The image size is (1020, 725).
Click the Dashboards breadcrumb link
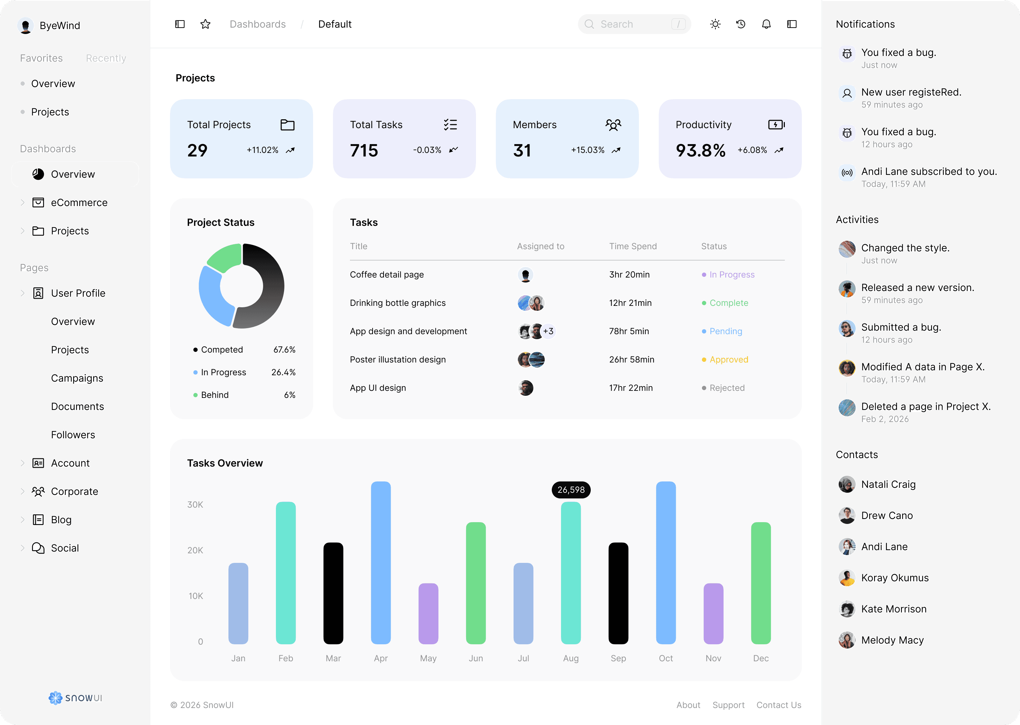[257, 24]
